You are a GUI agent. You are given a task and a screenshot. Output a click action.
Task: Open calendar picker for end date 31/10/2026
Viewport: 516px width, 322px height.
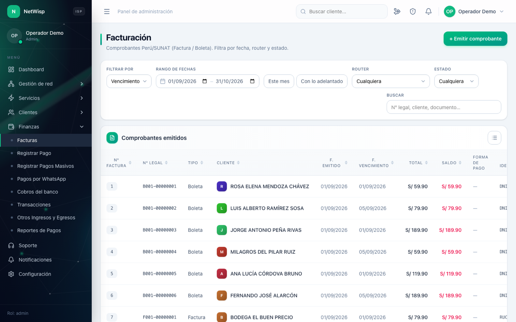pyautogui.click(x=252, y=81)
